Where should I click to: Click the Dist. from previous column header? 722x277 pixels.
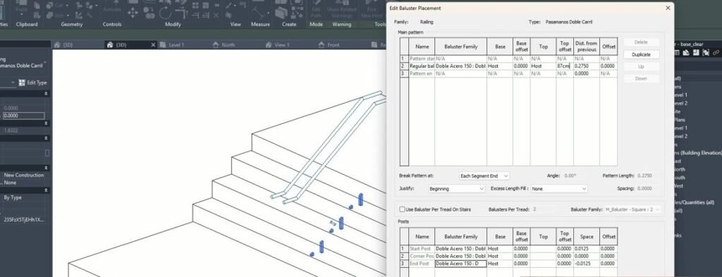(x=586, y=47)
